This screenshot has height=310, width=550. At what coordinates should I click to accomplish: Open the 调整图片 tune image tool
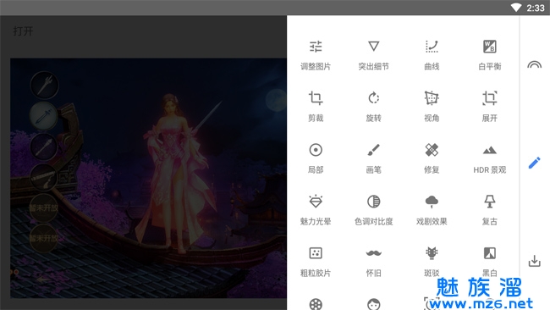pos(316,55)
